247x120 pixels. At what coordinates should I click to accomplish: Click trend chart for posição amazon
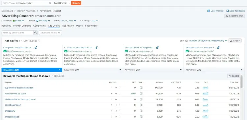point(206,105)
